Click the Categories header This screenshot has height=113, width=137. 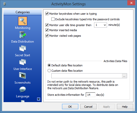coord(23,12)
